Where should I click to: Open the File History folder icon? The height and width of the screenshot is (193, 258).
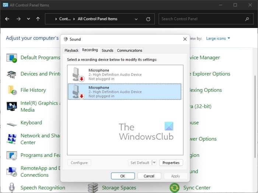(12, 90)
